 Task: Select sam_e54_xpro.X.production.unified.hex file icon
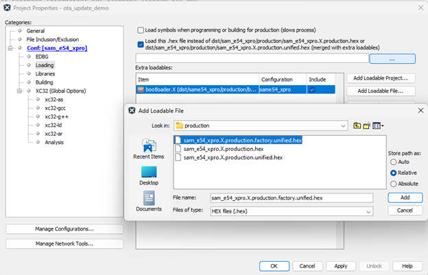(x=178, y=158)
